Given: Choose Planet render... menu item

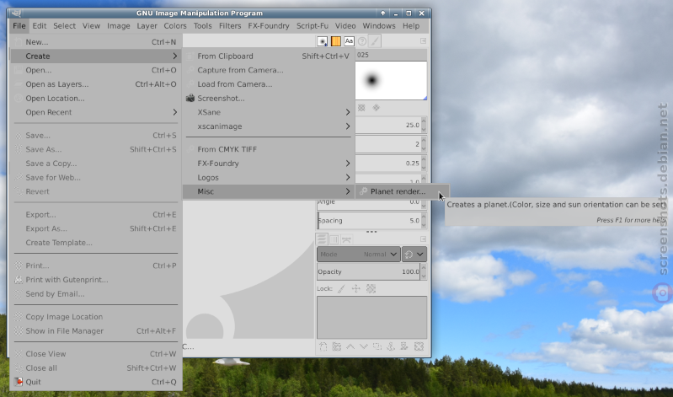Looking at the screenshot, I should pos(402,191).
